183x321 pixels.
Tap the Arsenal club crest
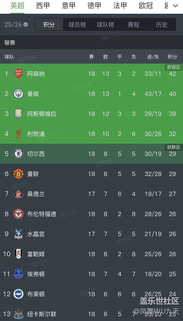click(x=19, y=74)
